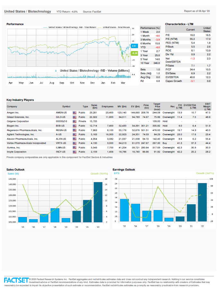Click the Performance (%) table header
This screenshot has width=218, height=290.
click(150, 28)
